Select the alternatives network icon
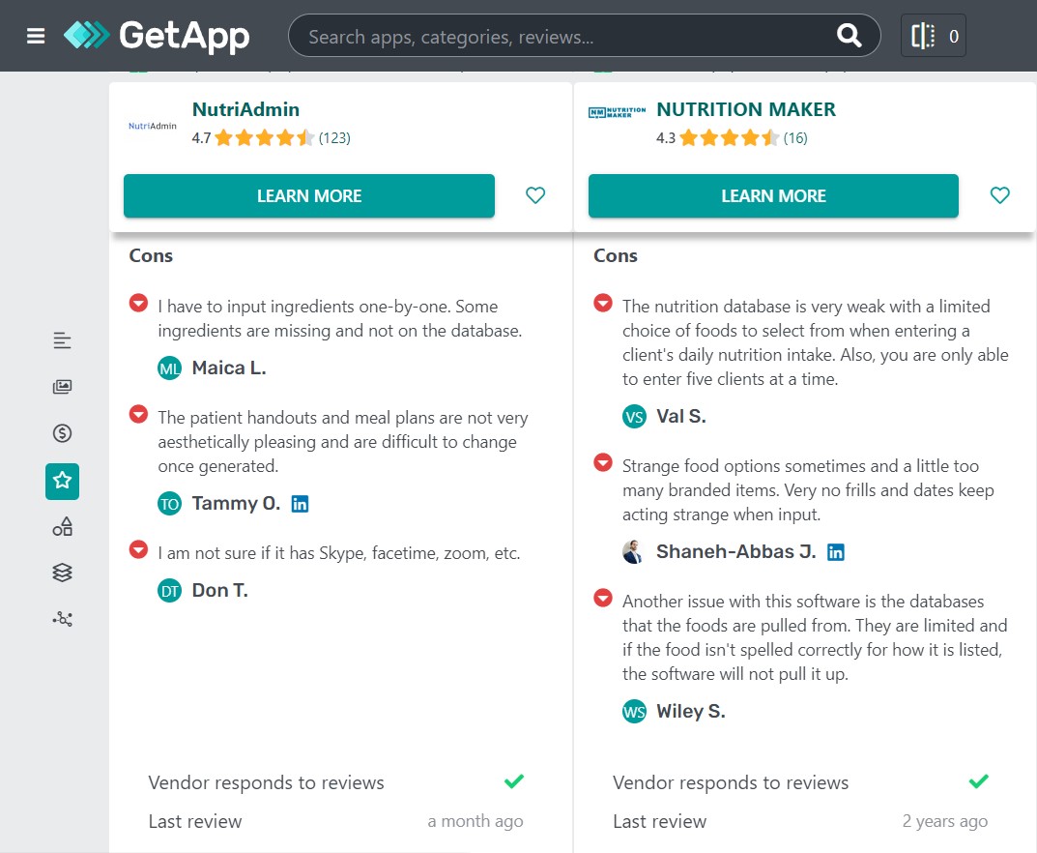Screen dimensions: 1037x853 (62, 618)
